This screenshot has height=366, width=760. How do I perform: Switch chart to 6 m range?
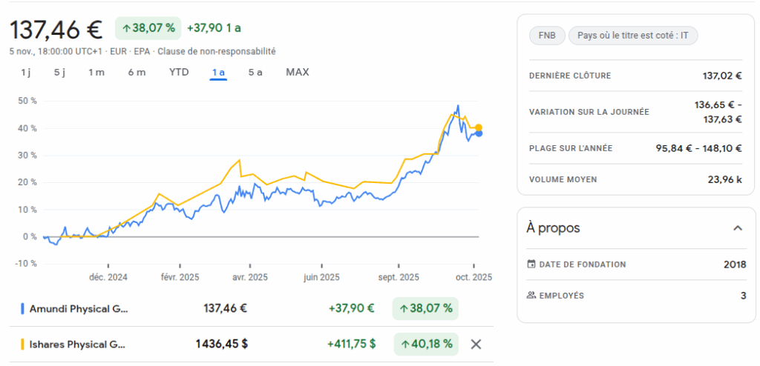point(137,72)
